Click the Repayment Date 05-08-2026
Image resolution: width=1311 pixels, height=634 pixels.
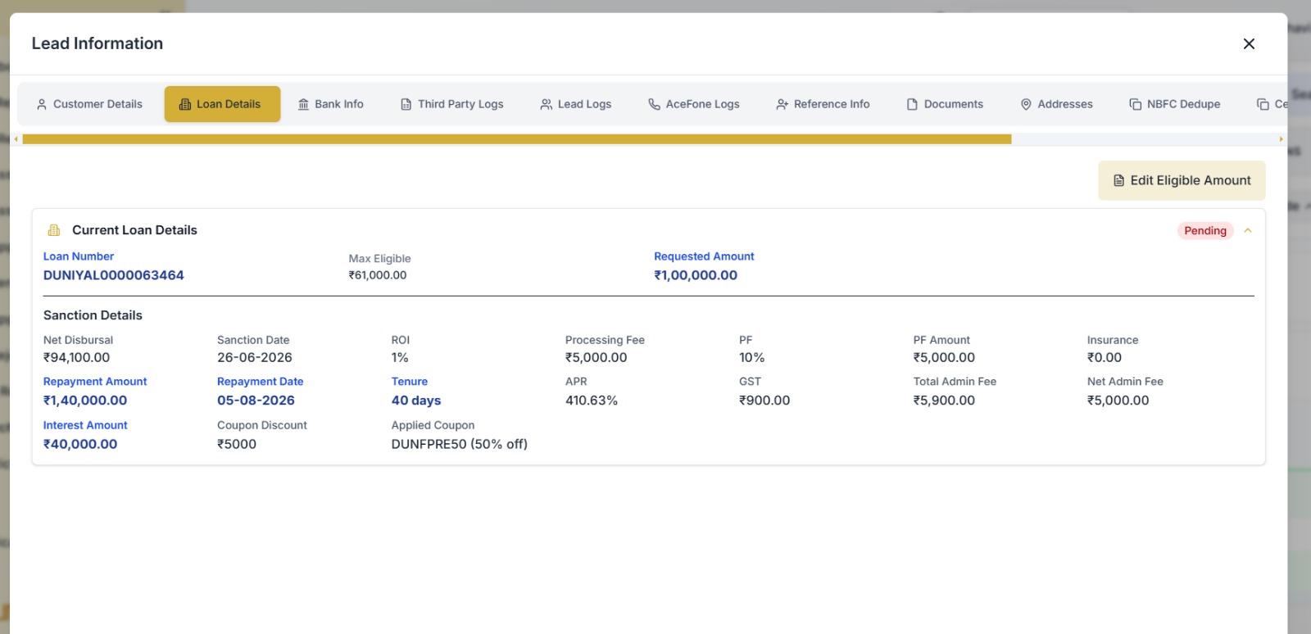256,401
